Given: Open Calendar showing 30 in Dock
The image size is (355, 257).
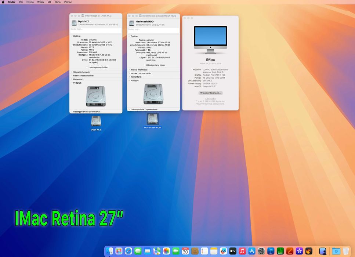Looking at the screenshot, I should point(185,251).
